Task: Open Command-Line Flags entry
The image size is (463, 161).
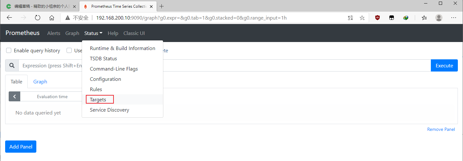Action: 123,69
